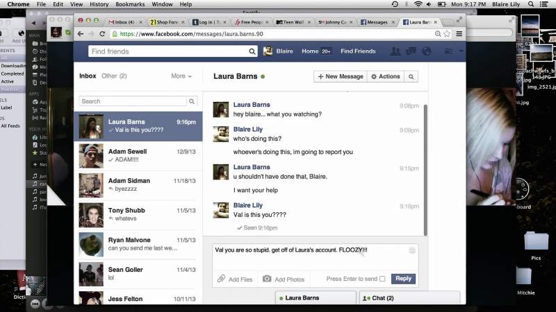
Task: Open Laura Barns chat tab at bottom
Action: tap(316, 298)
